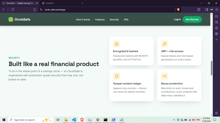The height and width of the screenshot is (123, 220).
Task: Click the Brave browser taskbar icon
Action: point(82,120)
